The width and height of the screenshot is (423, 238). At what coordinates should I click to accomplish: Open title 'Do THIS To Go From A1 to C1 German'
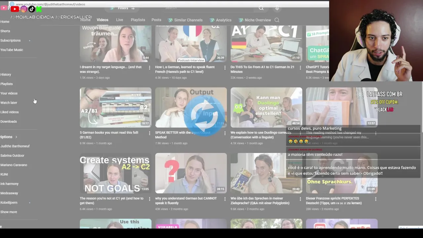tap(262, 69)
